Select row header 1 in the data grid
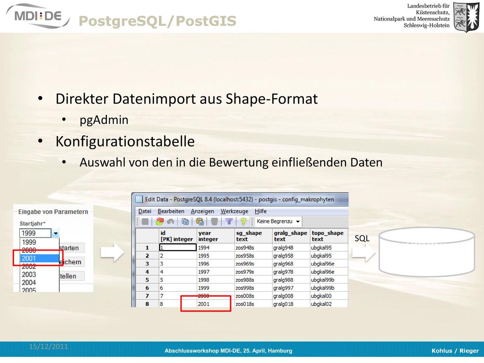The image size is (484, 363). tap(147, 248)
